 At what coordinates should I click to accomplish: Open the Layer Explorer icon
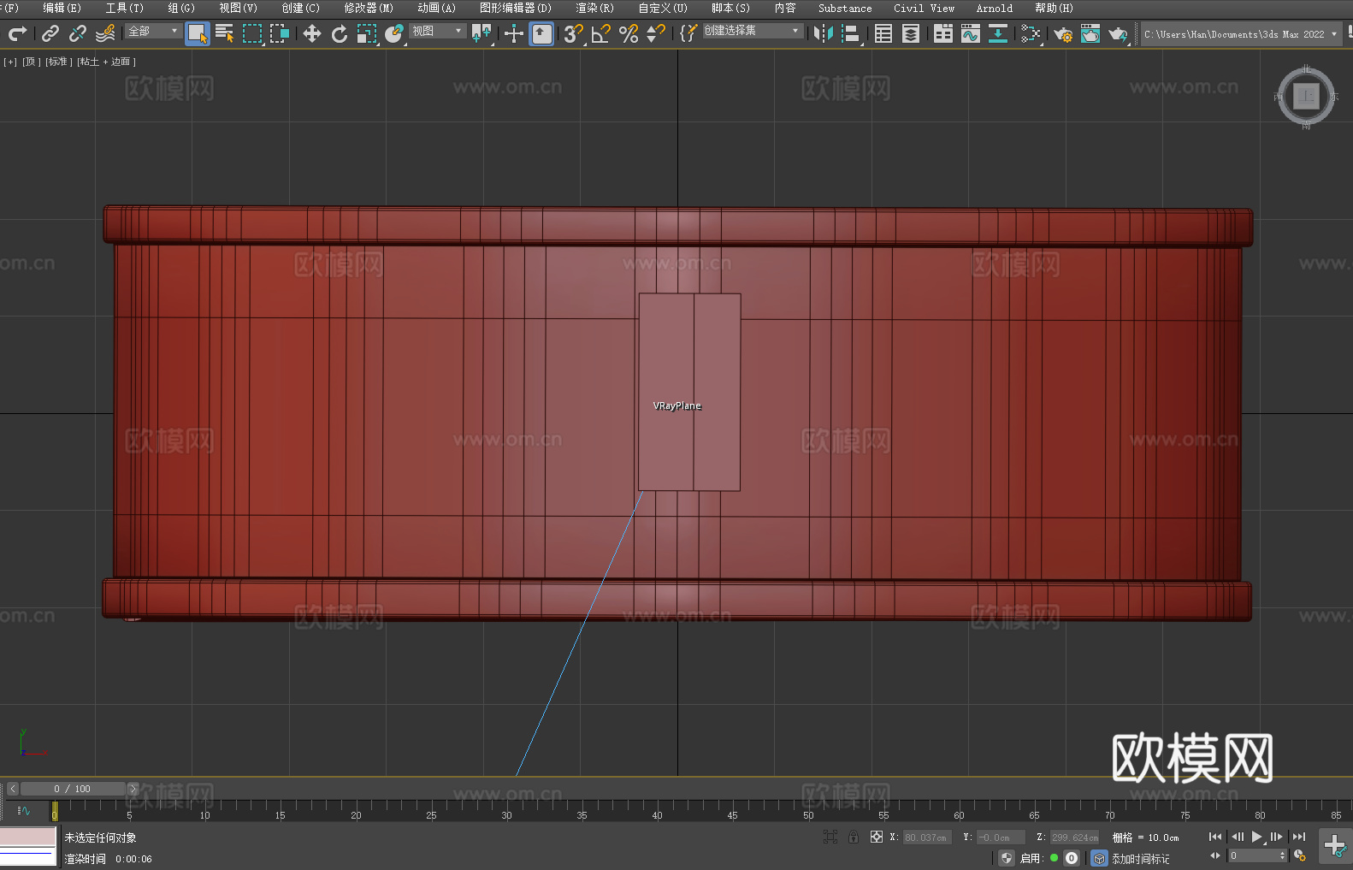click(911, 33)
